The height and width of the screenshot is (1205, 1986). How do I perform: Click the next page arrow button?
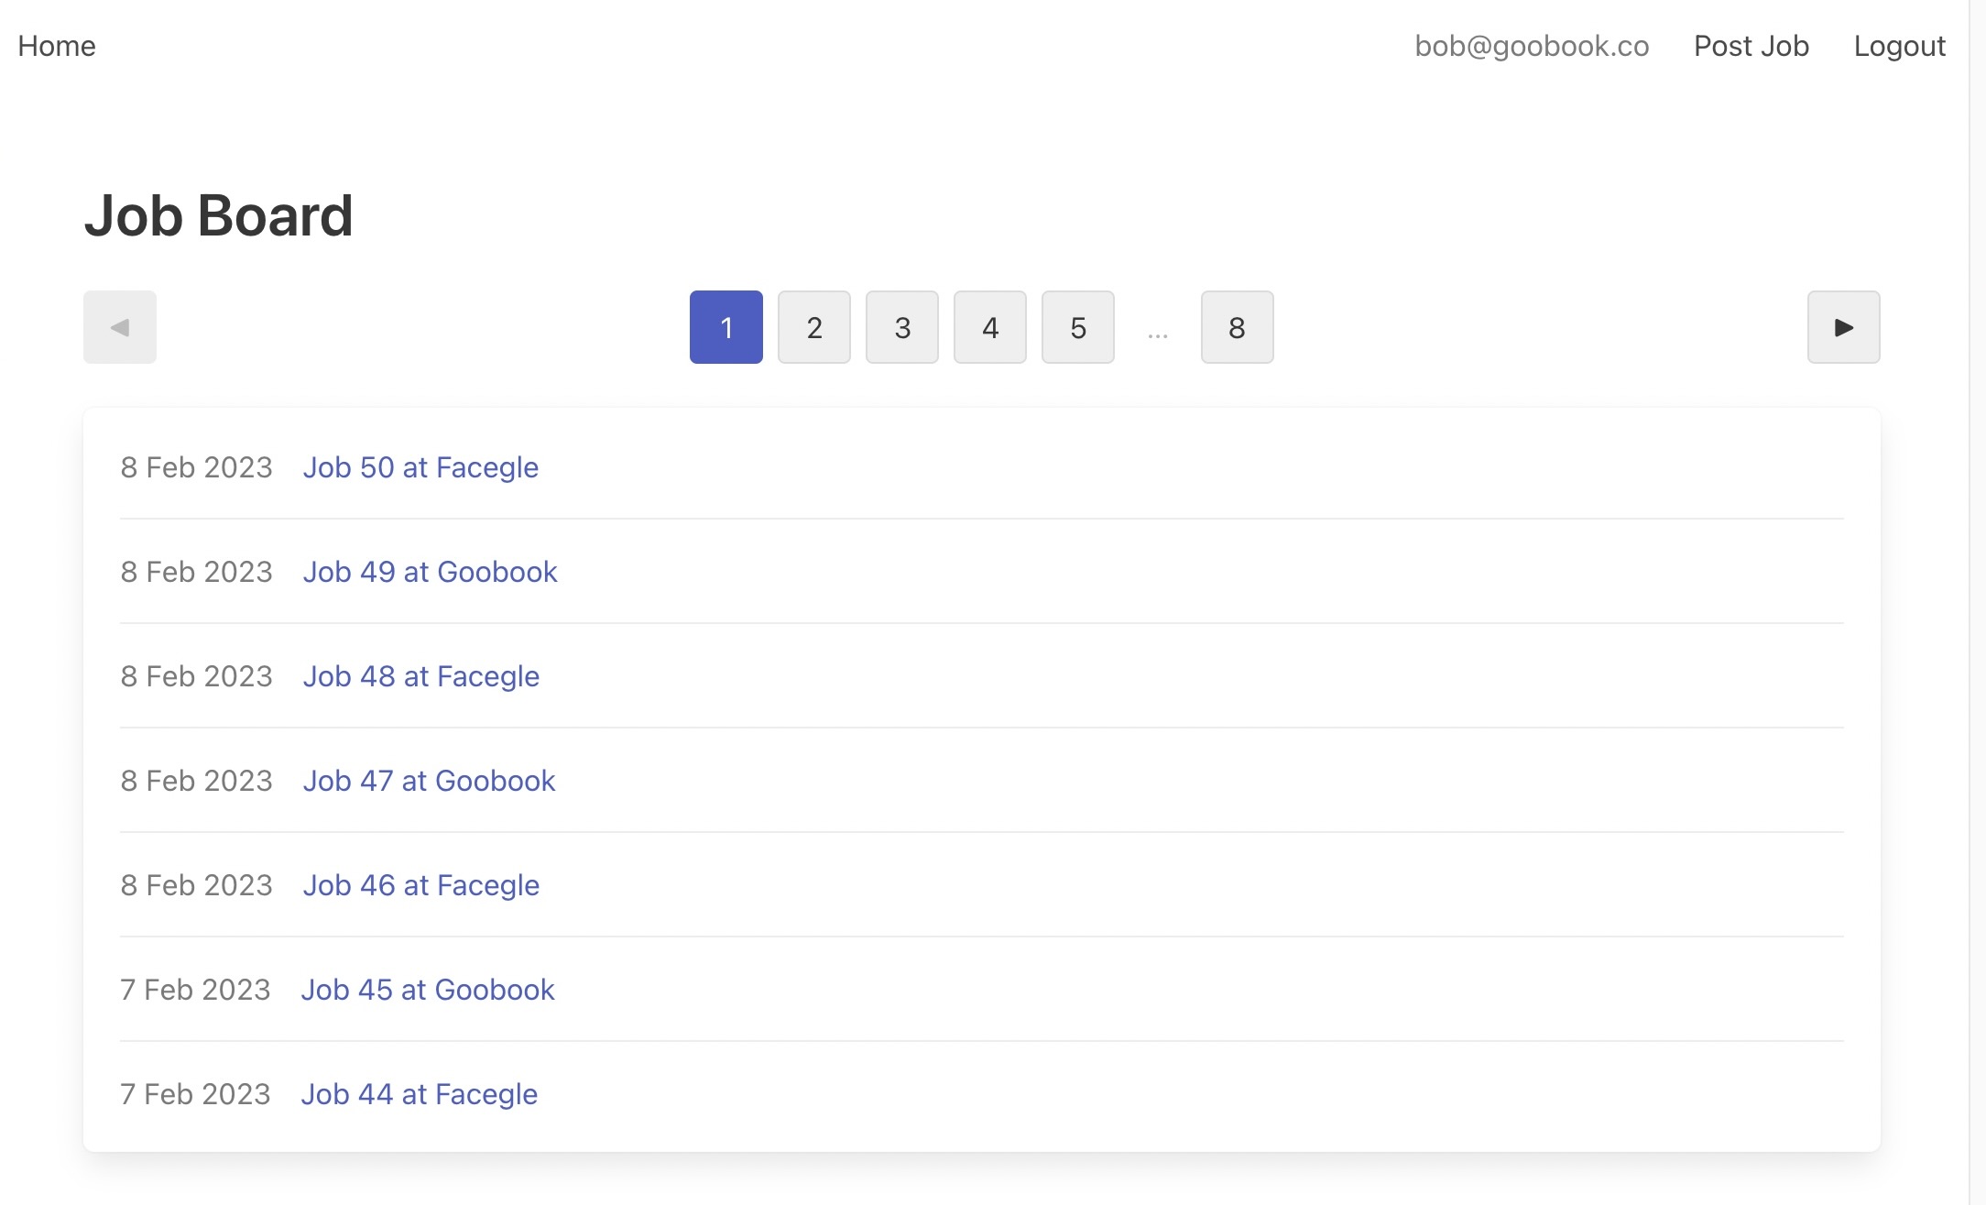click(x=1843, y=327)
